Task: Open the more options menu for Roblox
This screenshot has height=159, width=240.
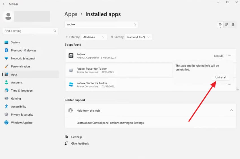Action: click(x=229, y=56)
